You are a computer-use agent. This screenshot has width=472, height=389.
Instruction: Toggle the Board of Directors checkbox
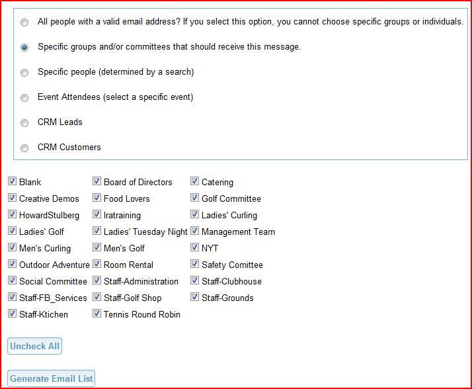(x=97, y=181)
